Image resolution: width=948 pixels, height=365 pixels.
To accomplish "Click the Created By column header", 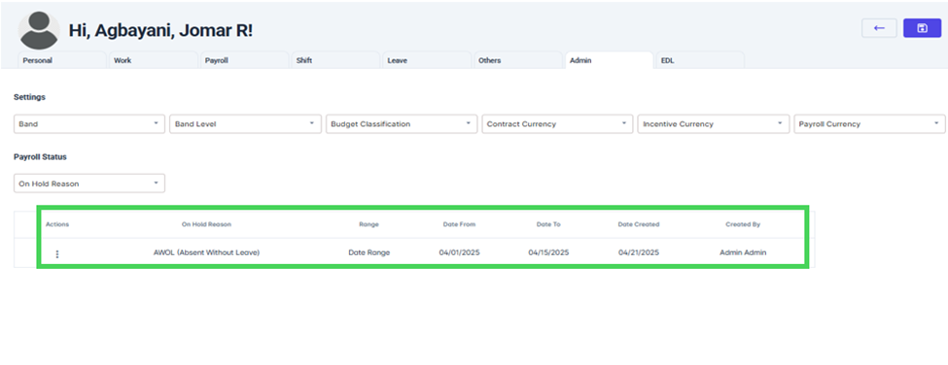I will tap(743, 224).
